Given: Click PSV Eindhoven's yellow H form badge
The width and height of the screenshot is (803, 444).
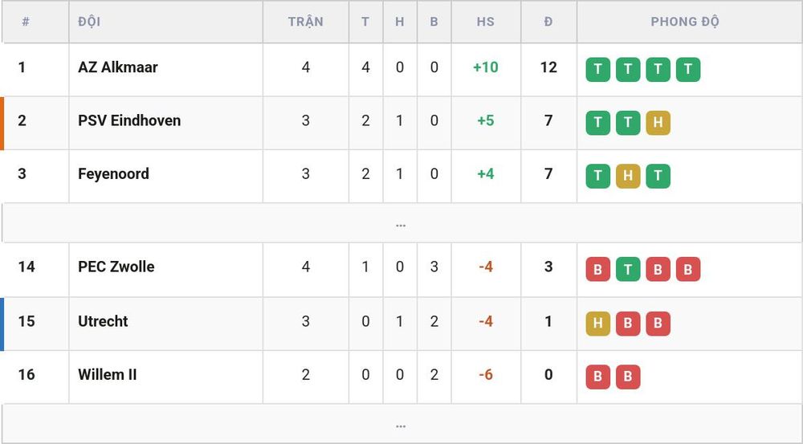Looking at the screenshot, I should pos(658,123).
